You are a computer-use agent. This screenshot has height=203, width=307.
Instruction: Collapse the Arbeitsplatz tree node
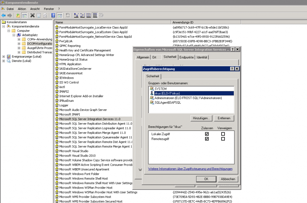coord(14,35)
